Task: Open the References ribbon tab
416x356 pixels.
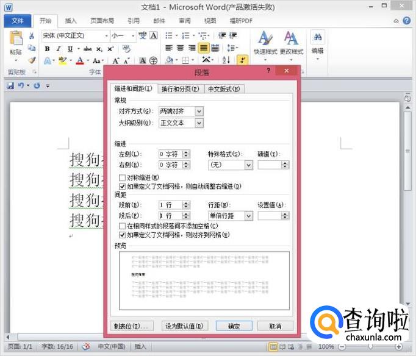Action: coord(134,21)
